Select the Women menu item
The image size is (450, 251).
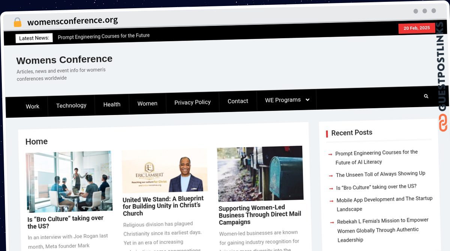(147, 103)
